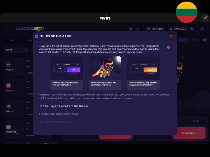Open round history clock icon

[204, 40]
